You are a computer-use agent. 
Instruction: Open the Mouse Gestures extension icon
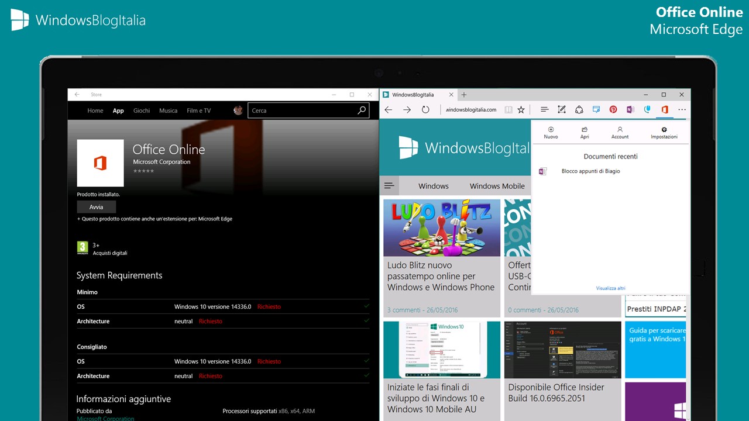point(647,109)
